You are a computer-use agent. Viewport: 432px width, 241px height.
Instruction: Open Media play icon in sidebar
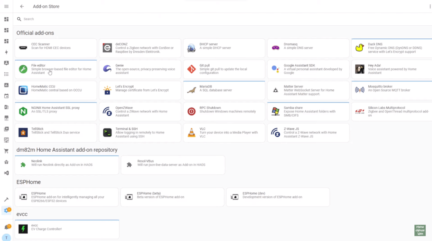(x=6, y=129)
